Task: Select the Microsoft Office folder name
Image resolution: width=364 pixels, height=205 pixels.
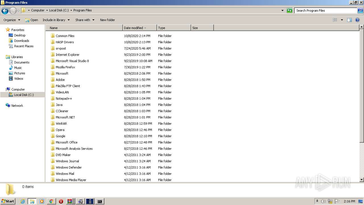Action: 67,142
